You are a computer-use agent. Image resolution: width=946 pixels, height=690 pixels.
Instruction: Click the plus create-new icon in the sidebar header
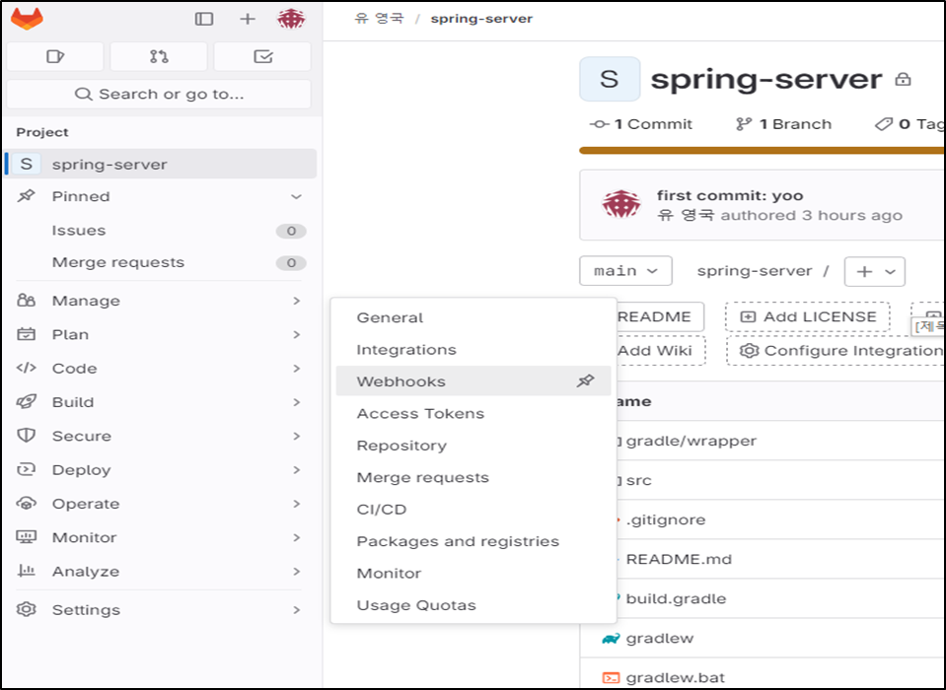(x=248, y=19)
